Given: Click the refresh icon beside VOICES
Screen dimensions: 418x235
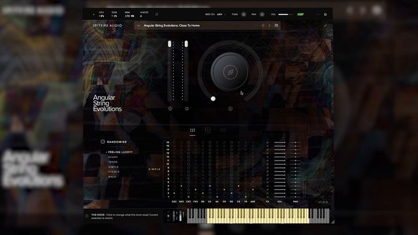Looking at the screenshot, I should pos(157,14).
